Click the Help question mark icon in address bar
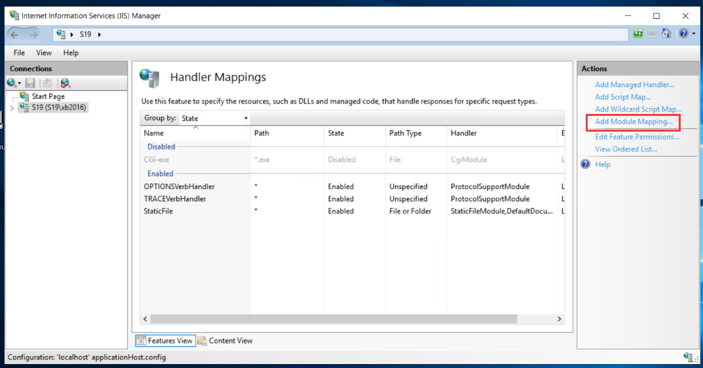This screenshot has width=703, height=368. [x=683, y=33]
